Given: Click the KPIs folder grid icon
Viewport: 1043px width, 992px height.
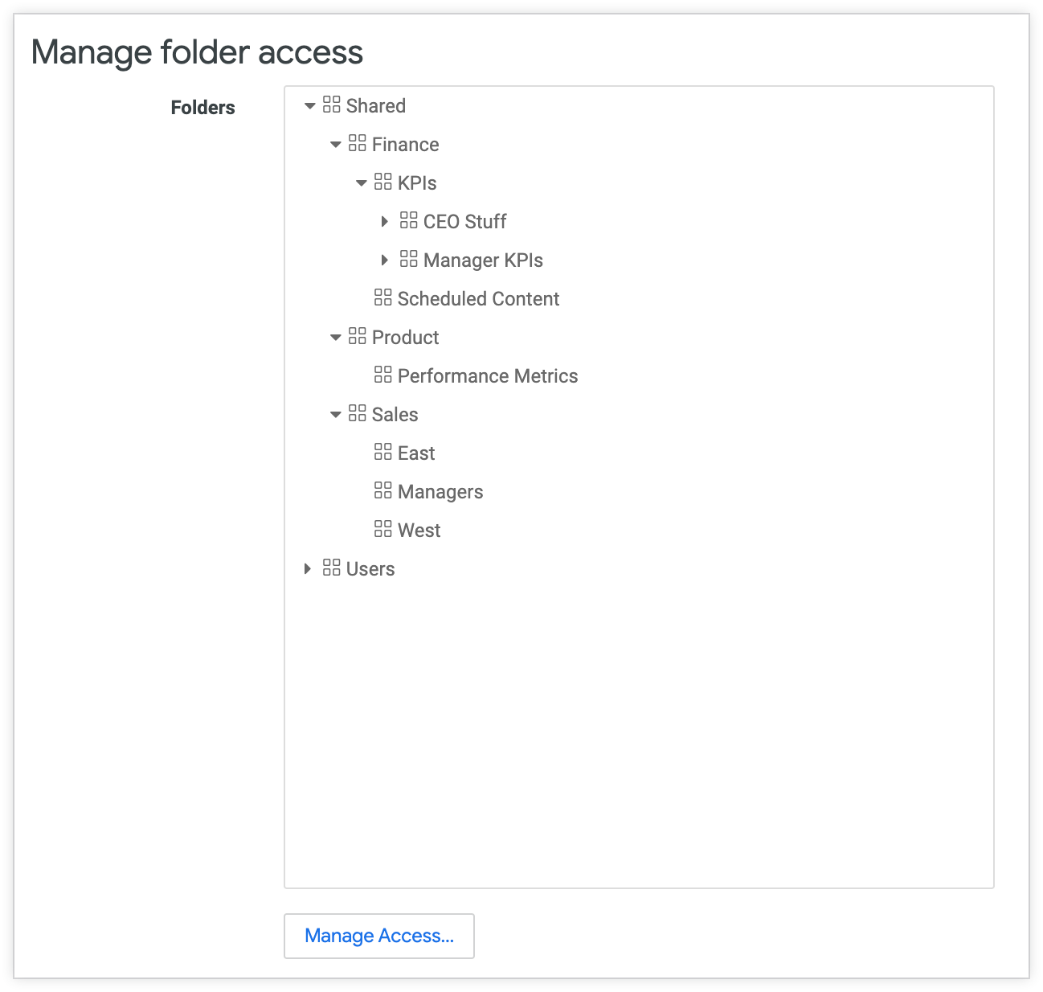Looking at the screenshot, I should point(382,182).
